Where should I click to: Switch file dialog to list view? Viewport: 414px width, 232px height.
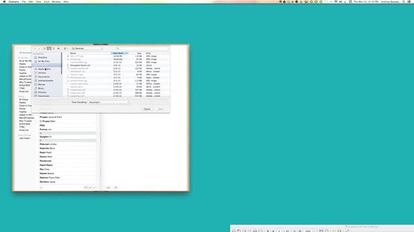coord(49,48)
